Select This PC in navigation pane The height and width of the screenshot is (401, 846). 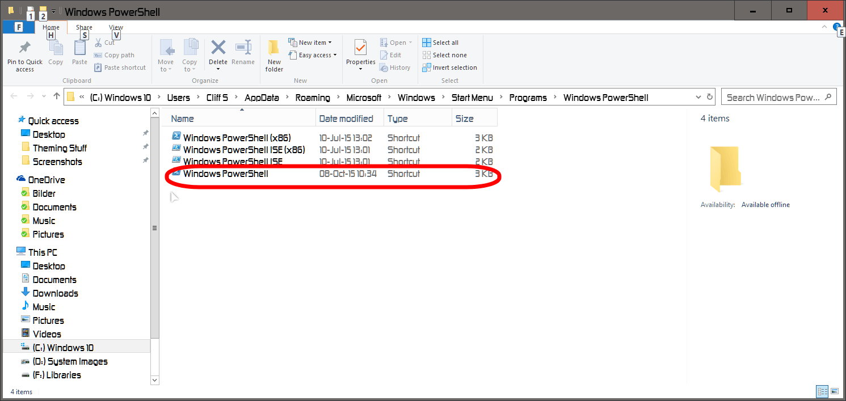point(43,252)
